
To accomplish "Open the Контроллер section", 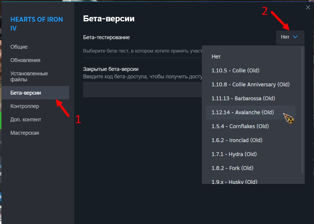I will coord(25,106).
